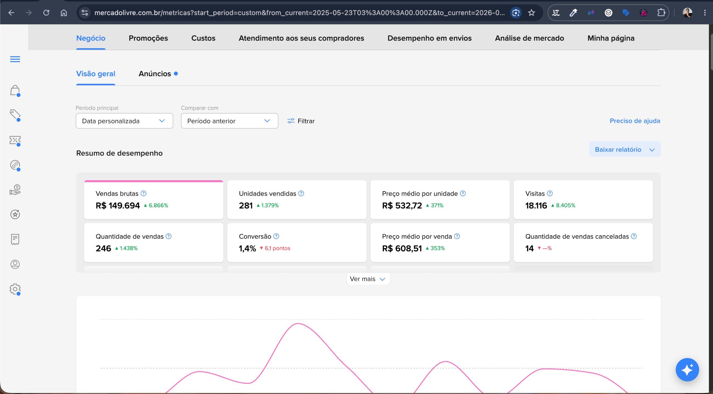Open the price tag sidebar icon
713x394 pixels.
[15, 115]
